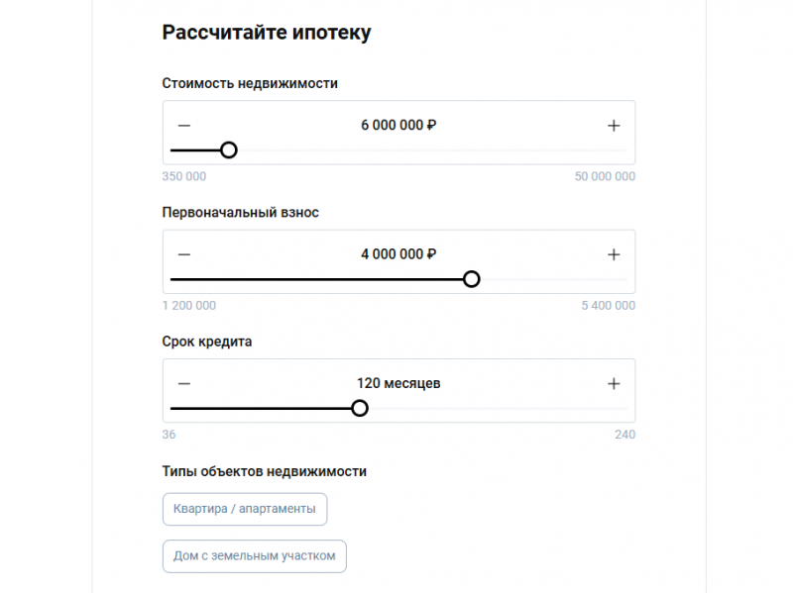Increase loan term with the plus icon
793x593 pixels.
614,383
